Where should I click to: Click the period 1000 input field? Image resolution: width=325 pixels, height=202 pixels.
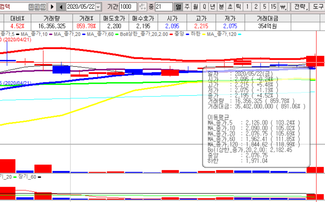pos(128,7)
